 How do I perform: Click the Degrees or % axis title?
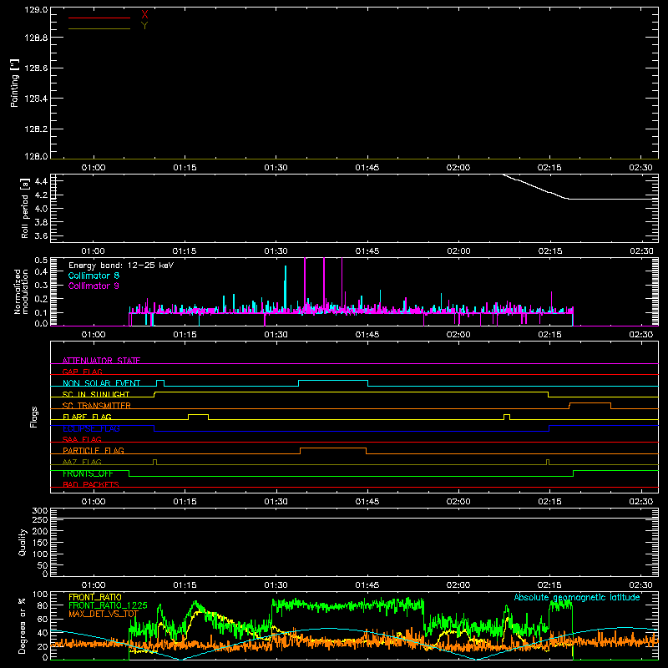tap(23, 625)
